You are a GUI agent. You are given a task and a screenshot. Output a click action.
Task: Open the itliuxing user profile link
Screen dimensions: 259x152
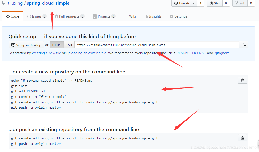tap(15, 3)
